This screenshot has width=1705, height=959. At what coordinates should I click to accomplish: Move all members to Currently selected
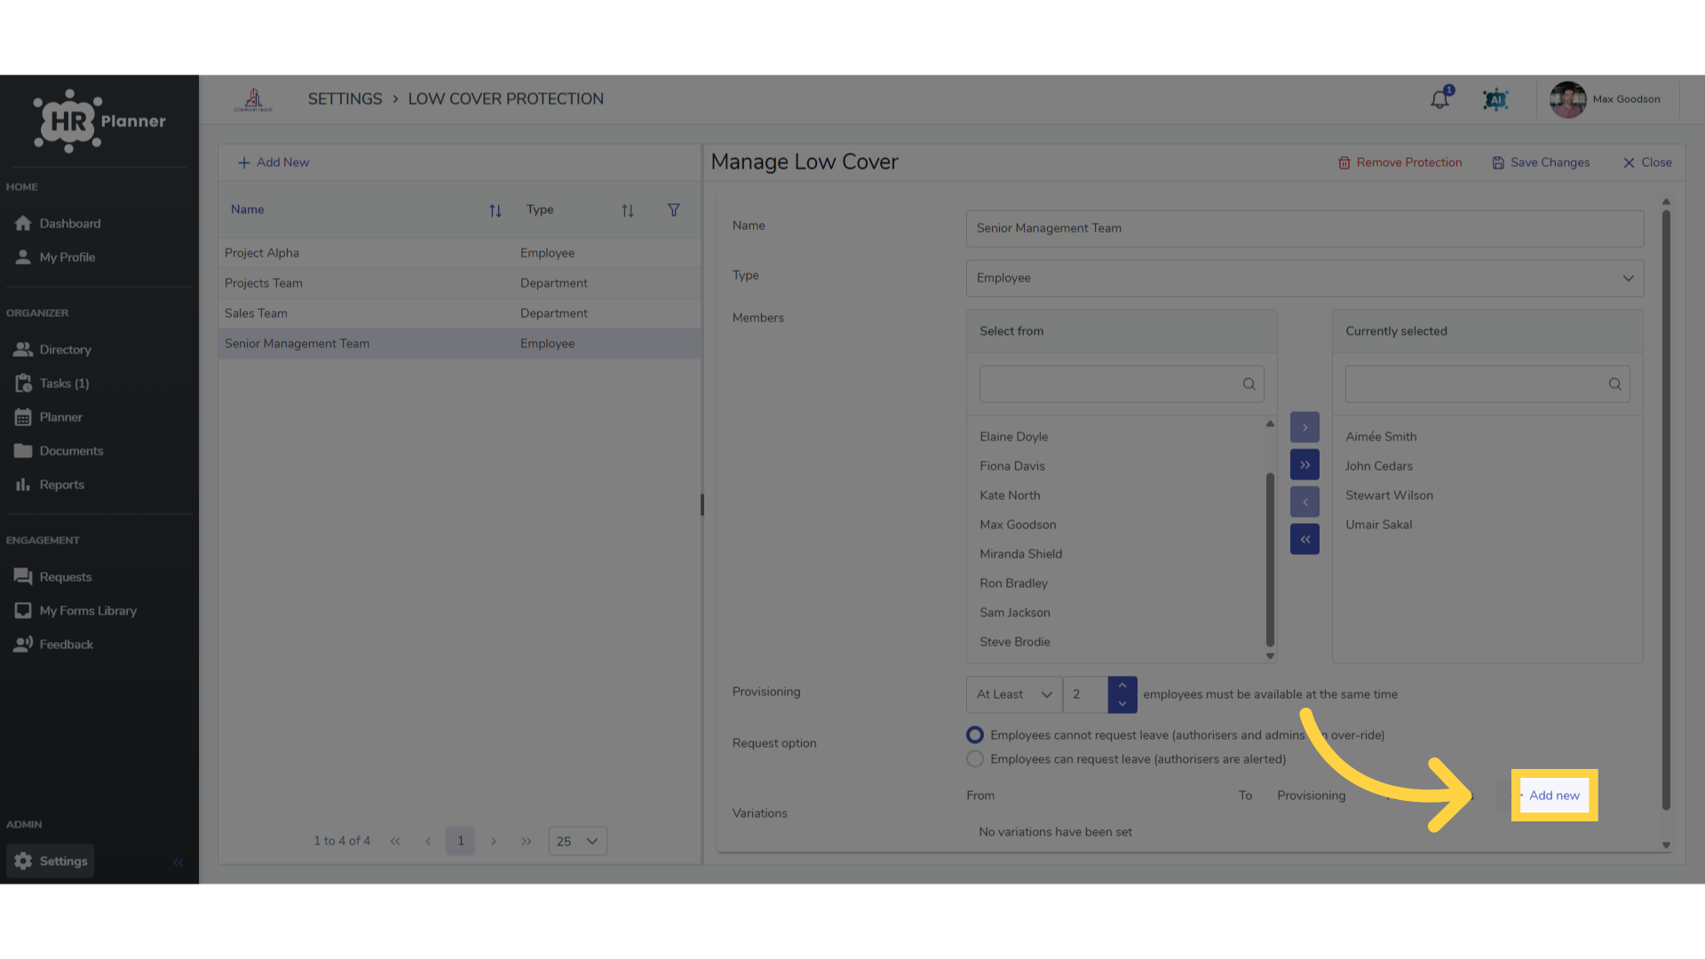[x=1305, y=464]
